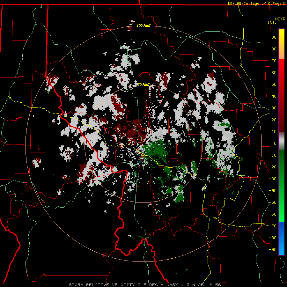Screen dimensions: 287x287
Task: Click the KMSX station identifier
Action: tap(172, 285)
